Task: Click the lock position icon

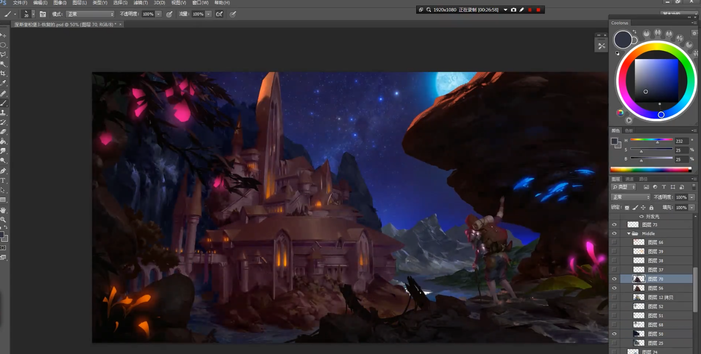Action: tap(643, 207)
